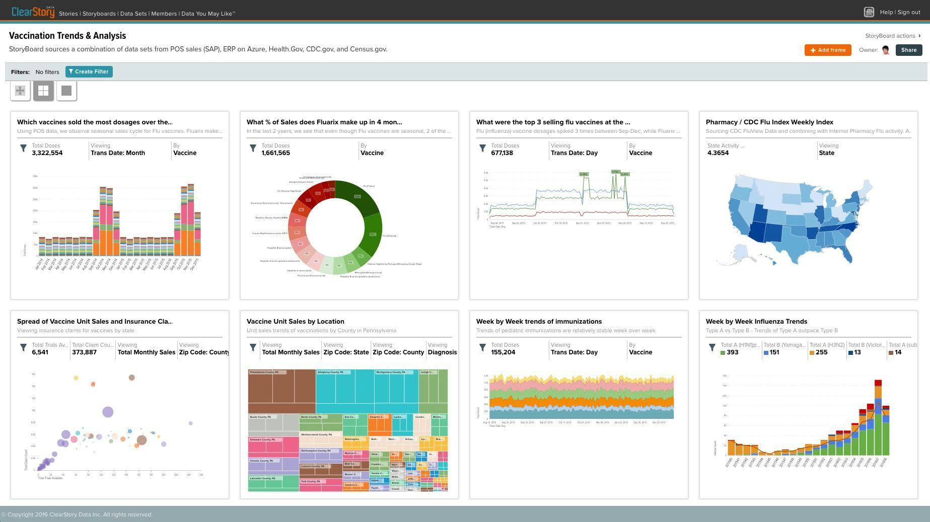Screen dimensions: 930x522
Task: Open filter funnel on 'Week by Week trends of immunizations'
Action: [482, 347]
